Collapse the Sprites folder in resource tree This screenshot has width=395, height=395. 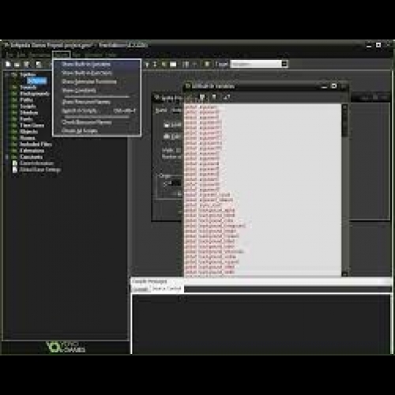coord(7,75)
